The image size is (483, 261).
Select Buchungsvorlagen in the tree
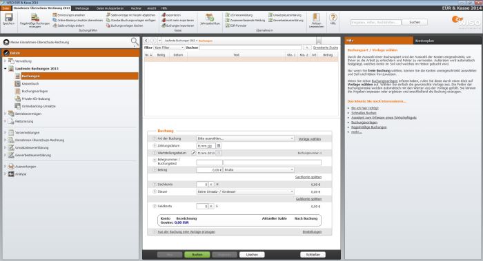(34, 92)
